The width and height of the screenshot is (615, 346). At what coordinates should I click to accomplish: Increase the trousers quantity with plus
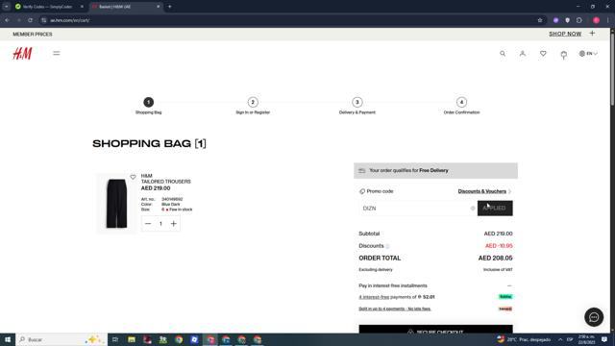click(x=173, y=224)
